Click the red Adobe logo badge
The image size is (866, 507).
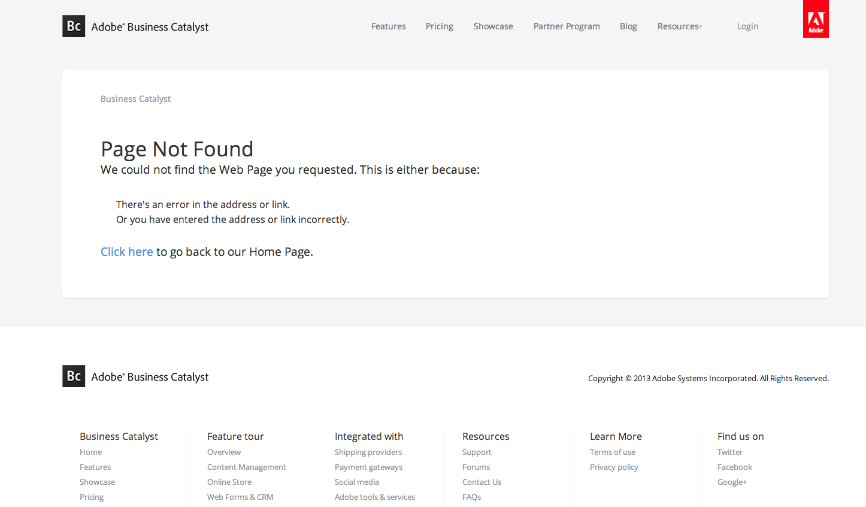click(816, 19)
